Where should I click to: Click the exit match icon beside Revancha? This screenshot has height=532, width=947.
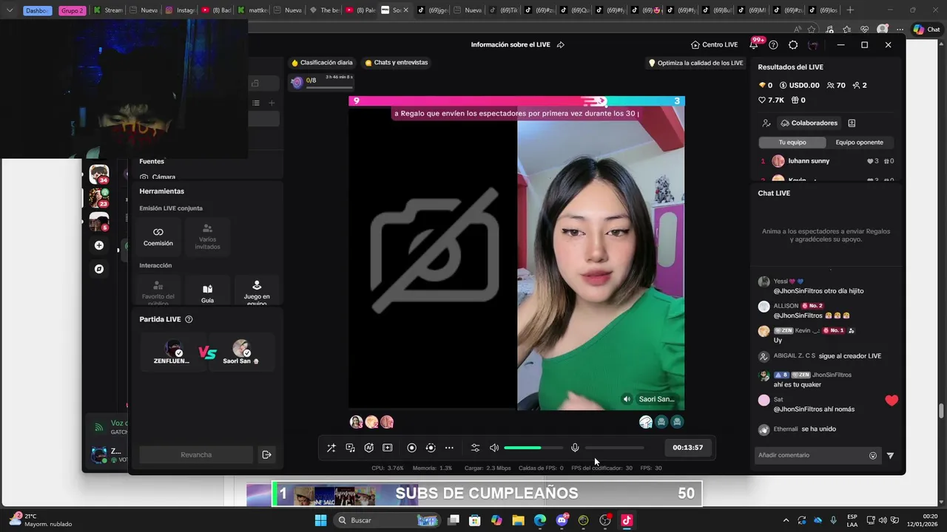[x=267, y=455]
